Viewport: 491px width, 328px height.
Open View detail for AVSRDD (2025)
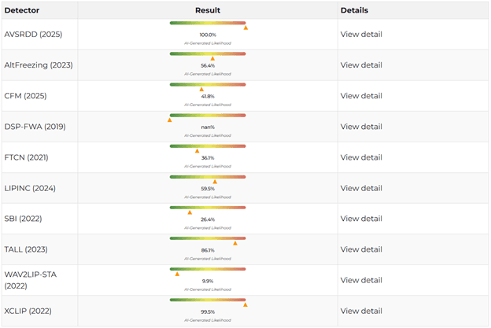361,35
